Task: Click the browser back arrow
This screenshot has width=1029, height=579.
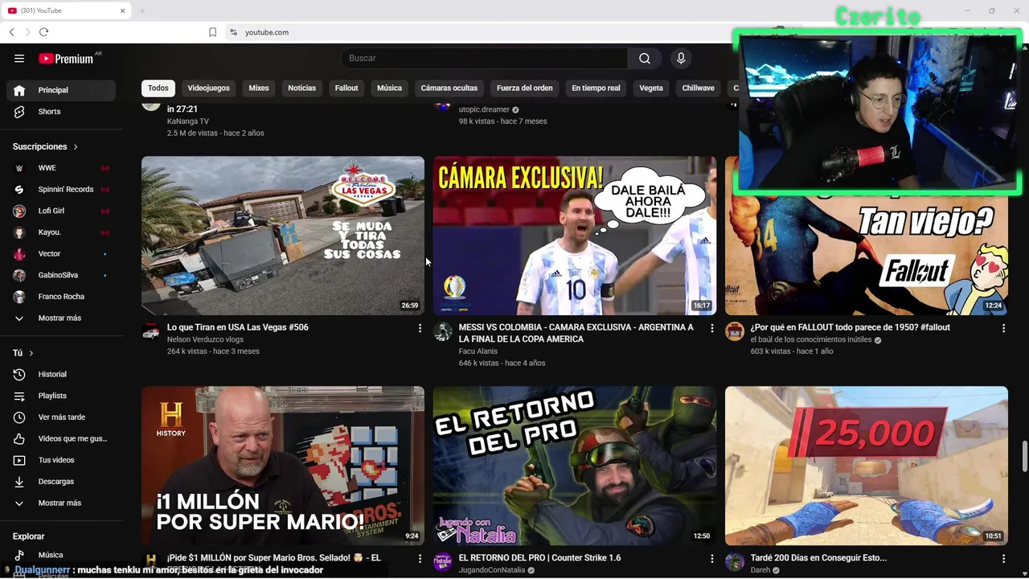Action: click(11, 32)
